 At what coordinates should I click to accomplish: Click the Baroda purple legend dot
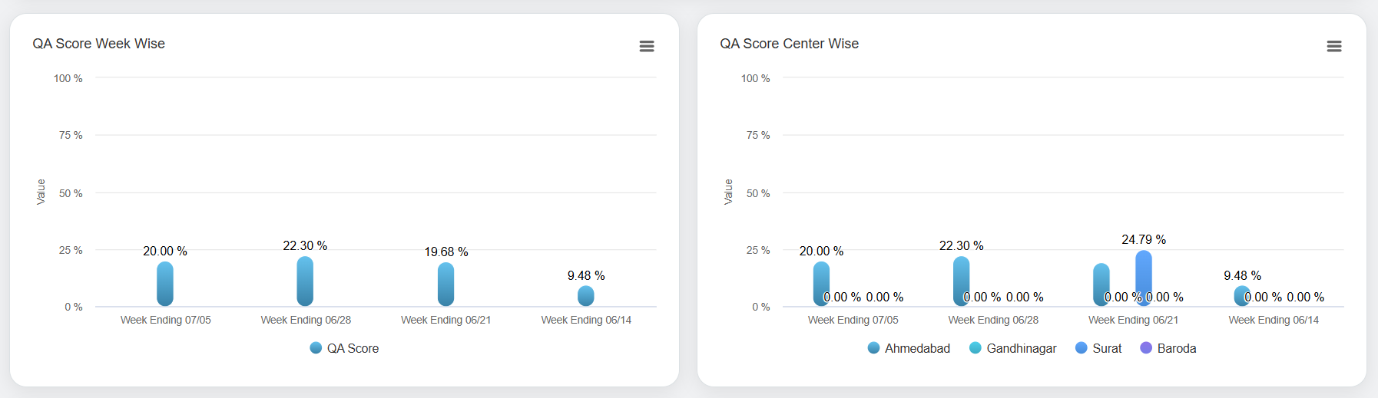[1146, 348]
